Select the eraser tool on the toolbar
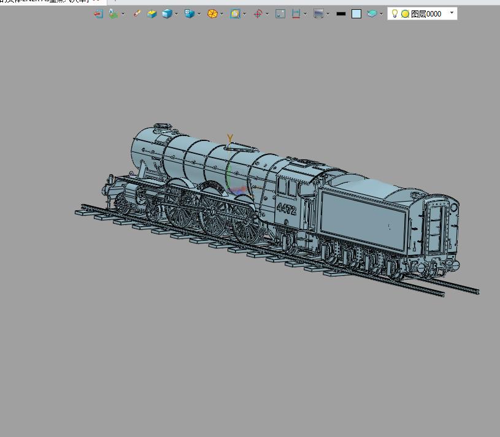 (x=136, y=13)
